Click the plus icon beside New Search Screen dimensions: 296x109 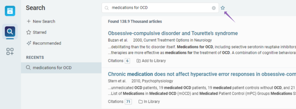coord(29,21)
